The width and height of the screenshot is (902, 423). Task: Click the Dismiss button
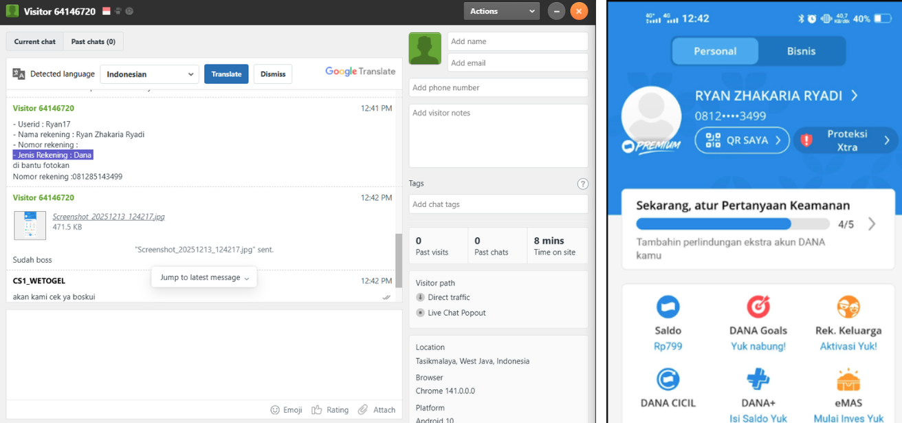pyautogui.click(x=273, y=74)
